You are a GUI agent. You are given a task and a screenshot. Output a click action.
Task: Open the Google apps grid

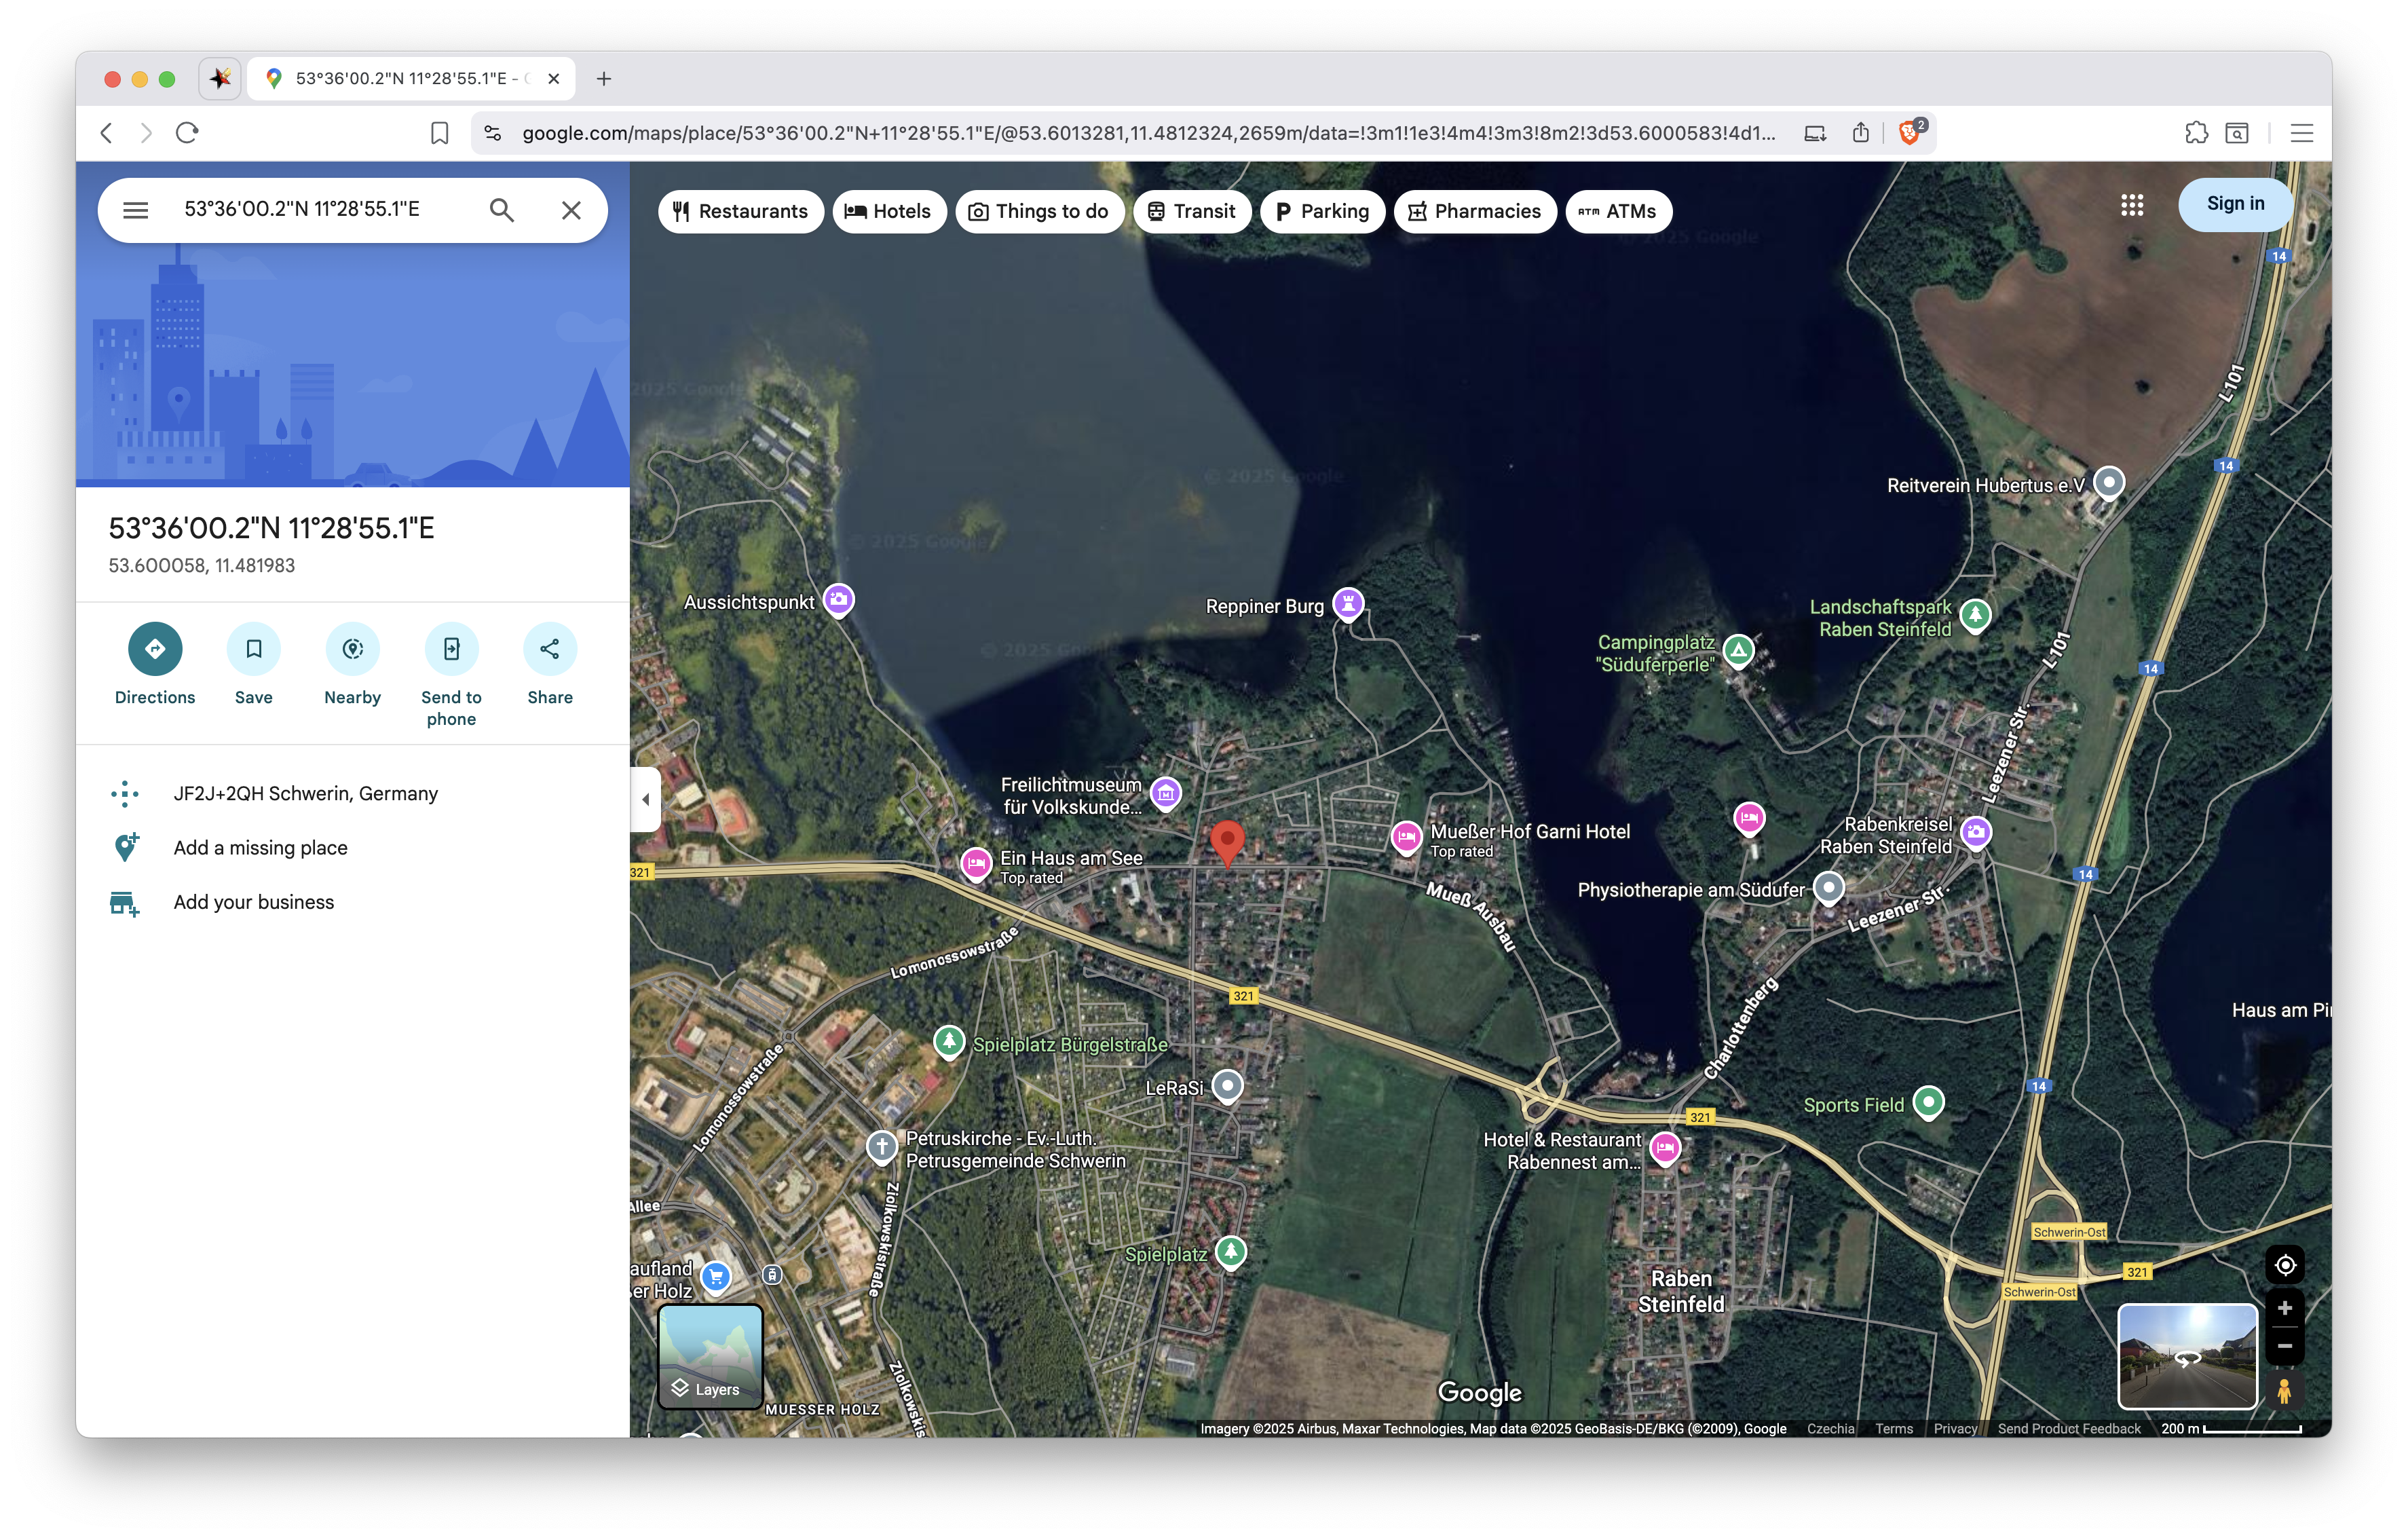click(x=2131, y=205)
